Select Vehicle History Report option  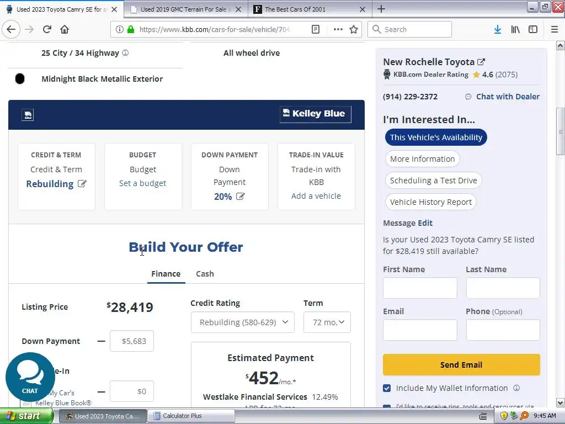pyautogui.click(x=430, y=202)
